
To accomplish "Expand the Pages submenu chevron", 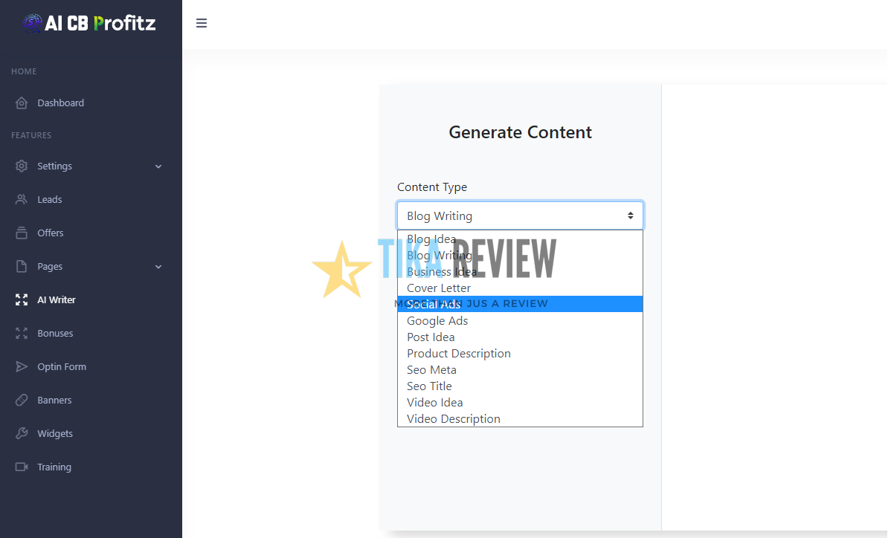I will pos(158,266).
